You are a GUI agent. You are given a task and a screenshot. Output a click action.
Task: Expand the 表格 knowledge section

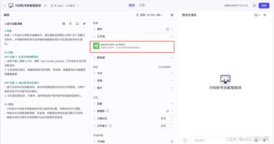(94, 81)
